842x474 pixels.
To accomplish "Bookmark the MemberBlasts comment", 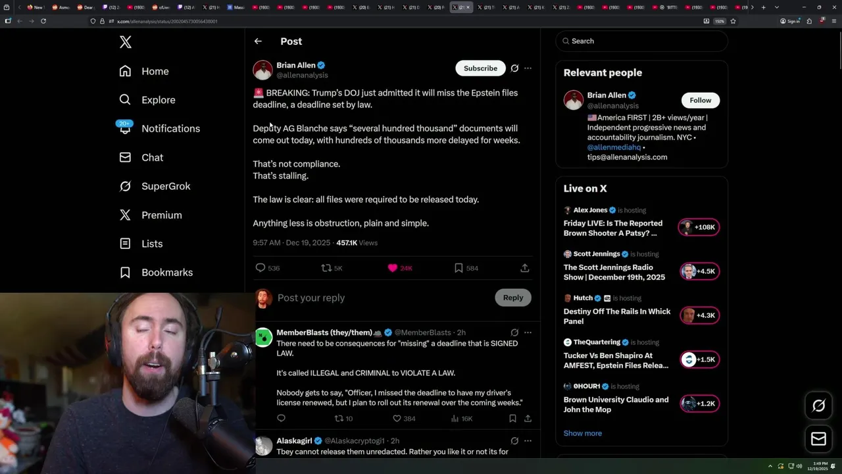I will (x=512, y=418).
